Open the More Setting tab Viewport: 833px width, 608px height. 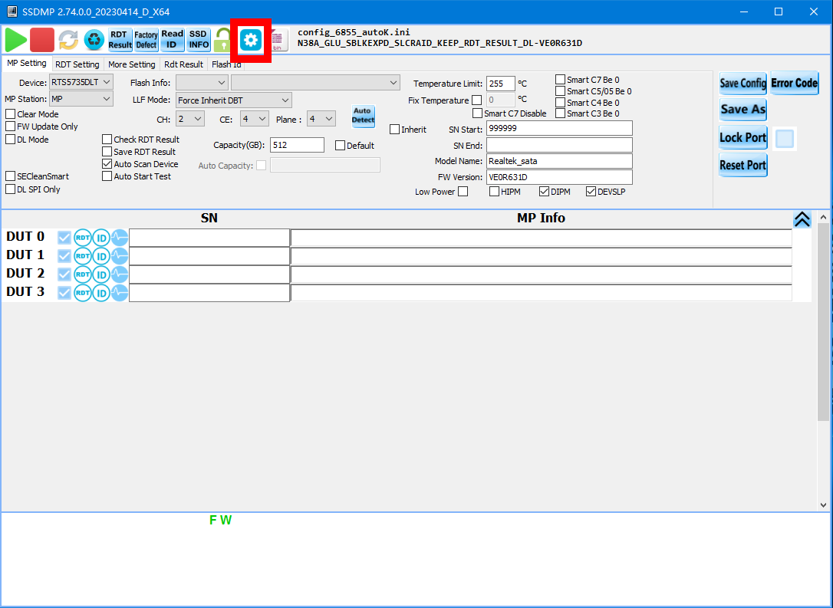click(131, 64)
